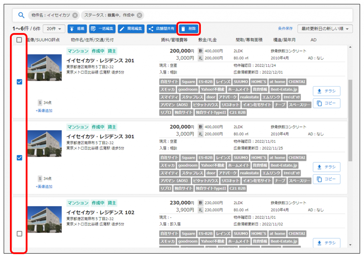The image size is (364, 257).
Task: Remove the 物件名:イイセイカツ filter chip
Action: 75,15
